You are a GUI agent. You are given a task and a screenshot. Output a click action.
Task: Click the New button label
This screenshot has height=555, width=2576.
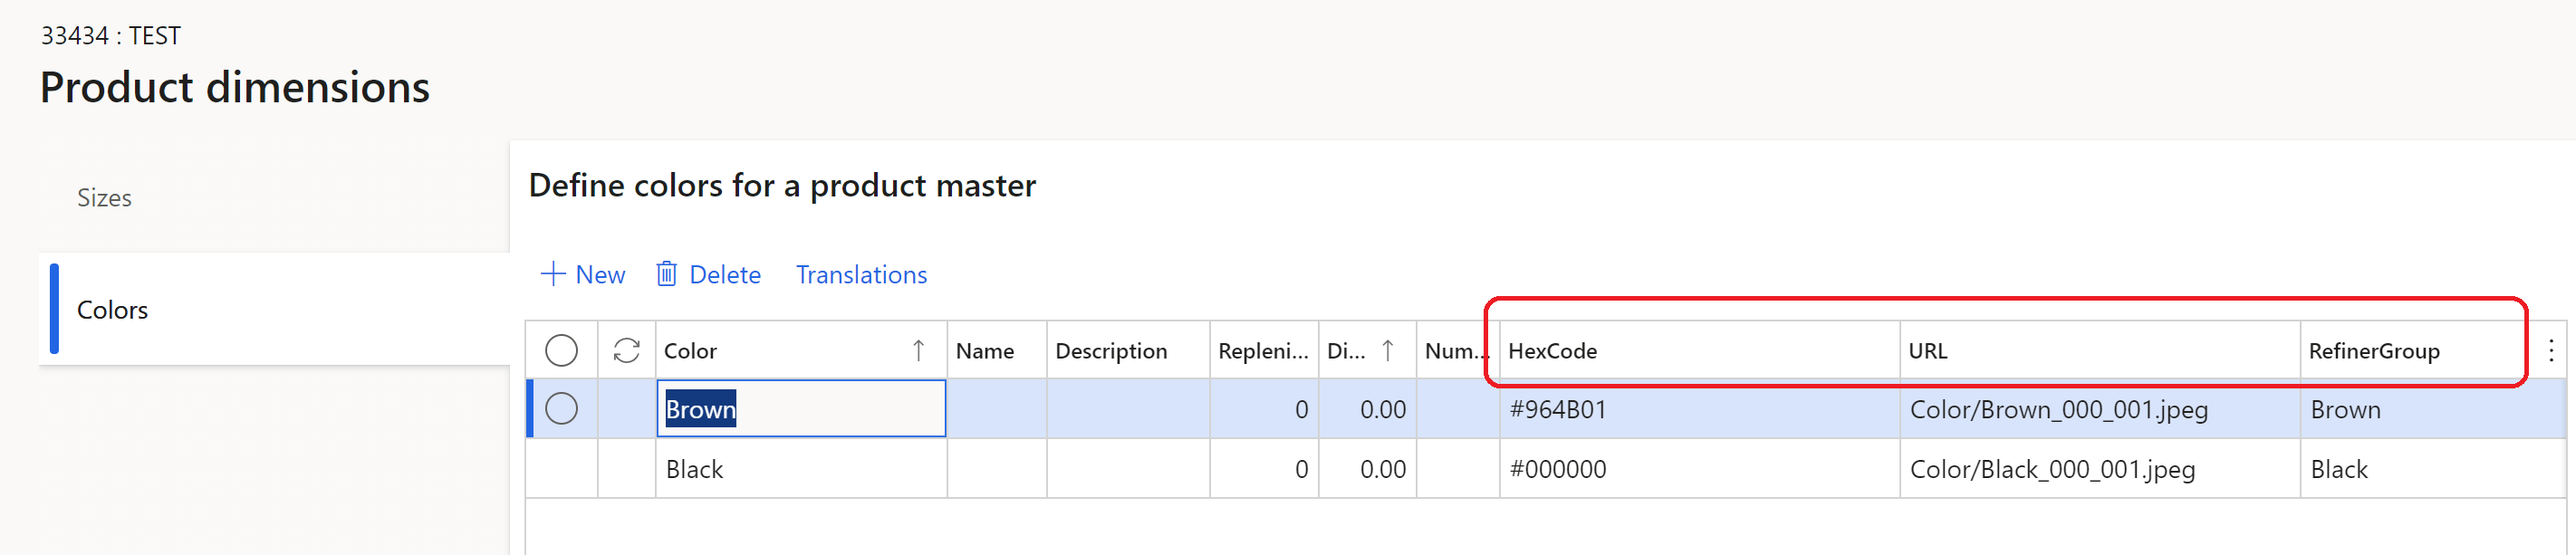pyautogui.click(x=600, y=274)
